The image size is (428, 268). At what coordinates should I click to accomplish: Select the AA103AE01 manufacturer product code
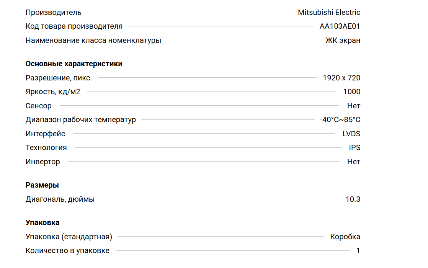340,26
